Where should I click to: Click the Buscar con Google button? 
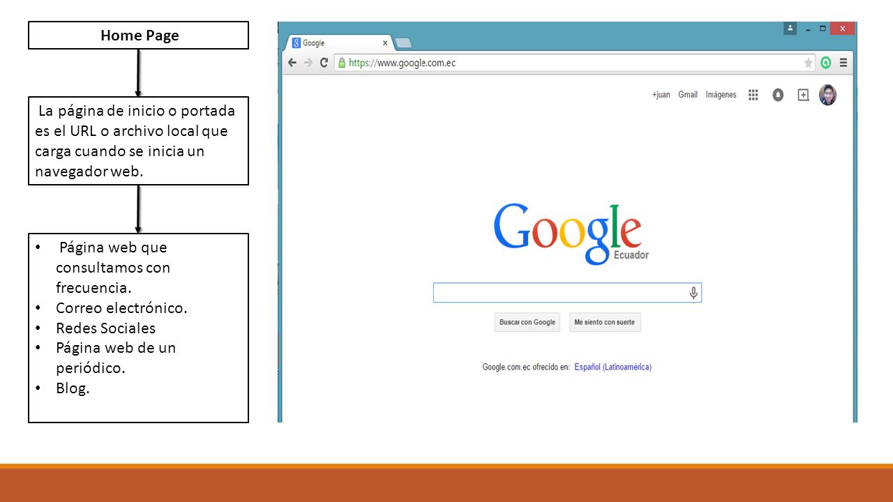(527, 322)
